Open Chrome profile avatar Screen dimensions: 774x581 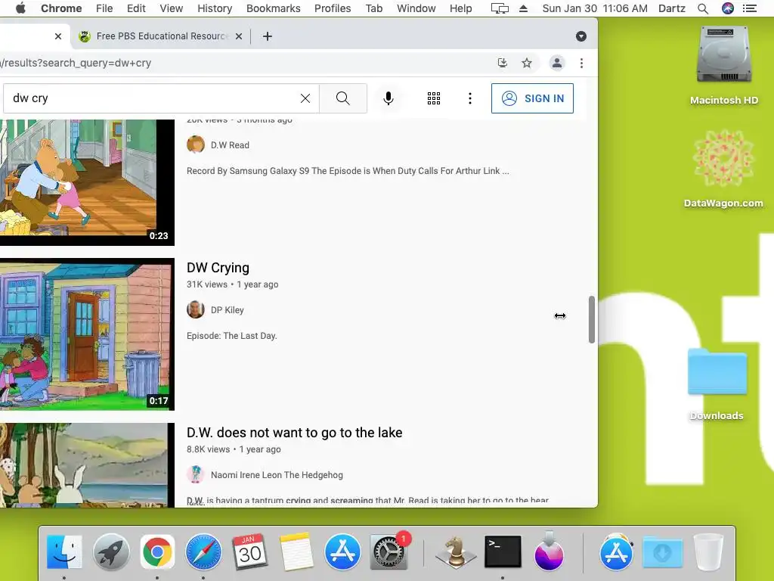[x=557, y=63]
